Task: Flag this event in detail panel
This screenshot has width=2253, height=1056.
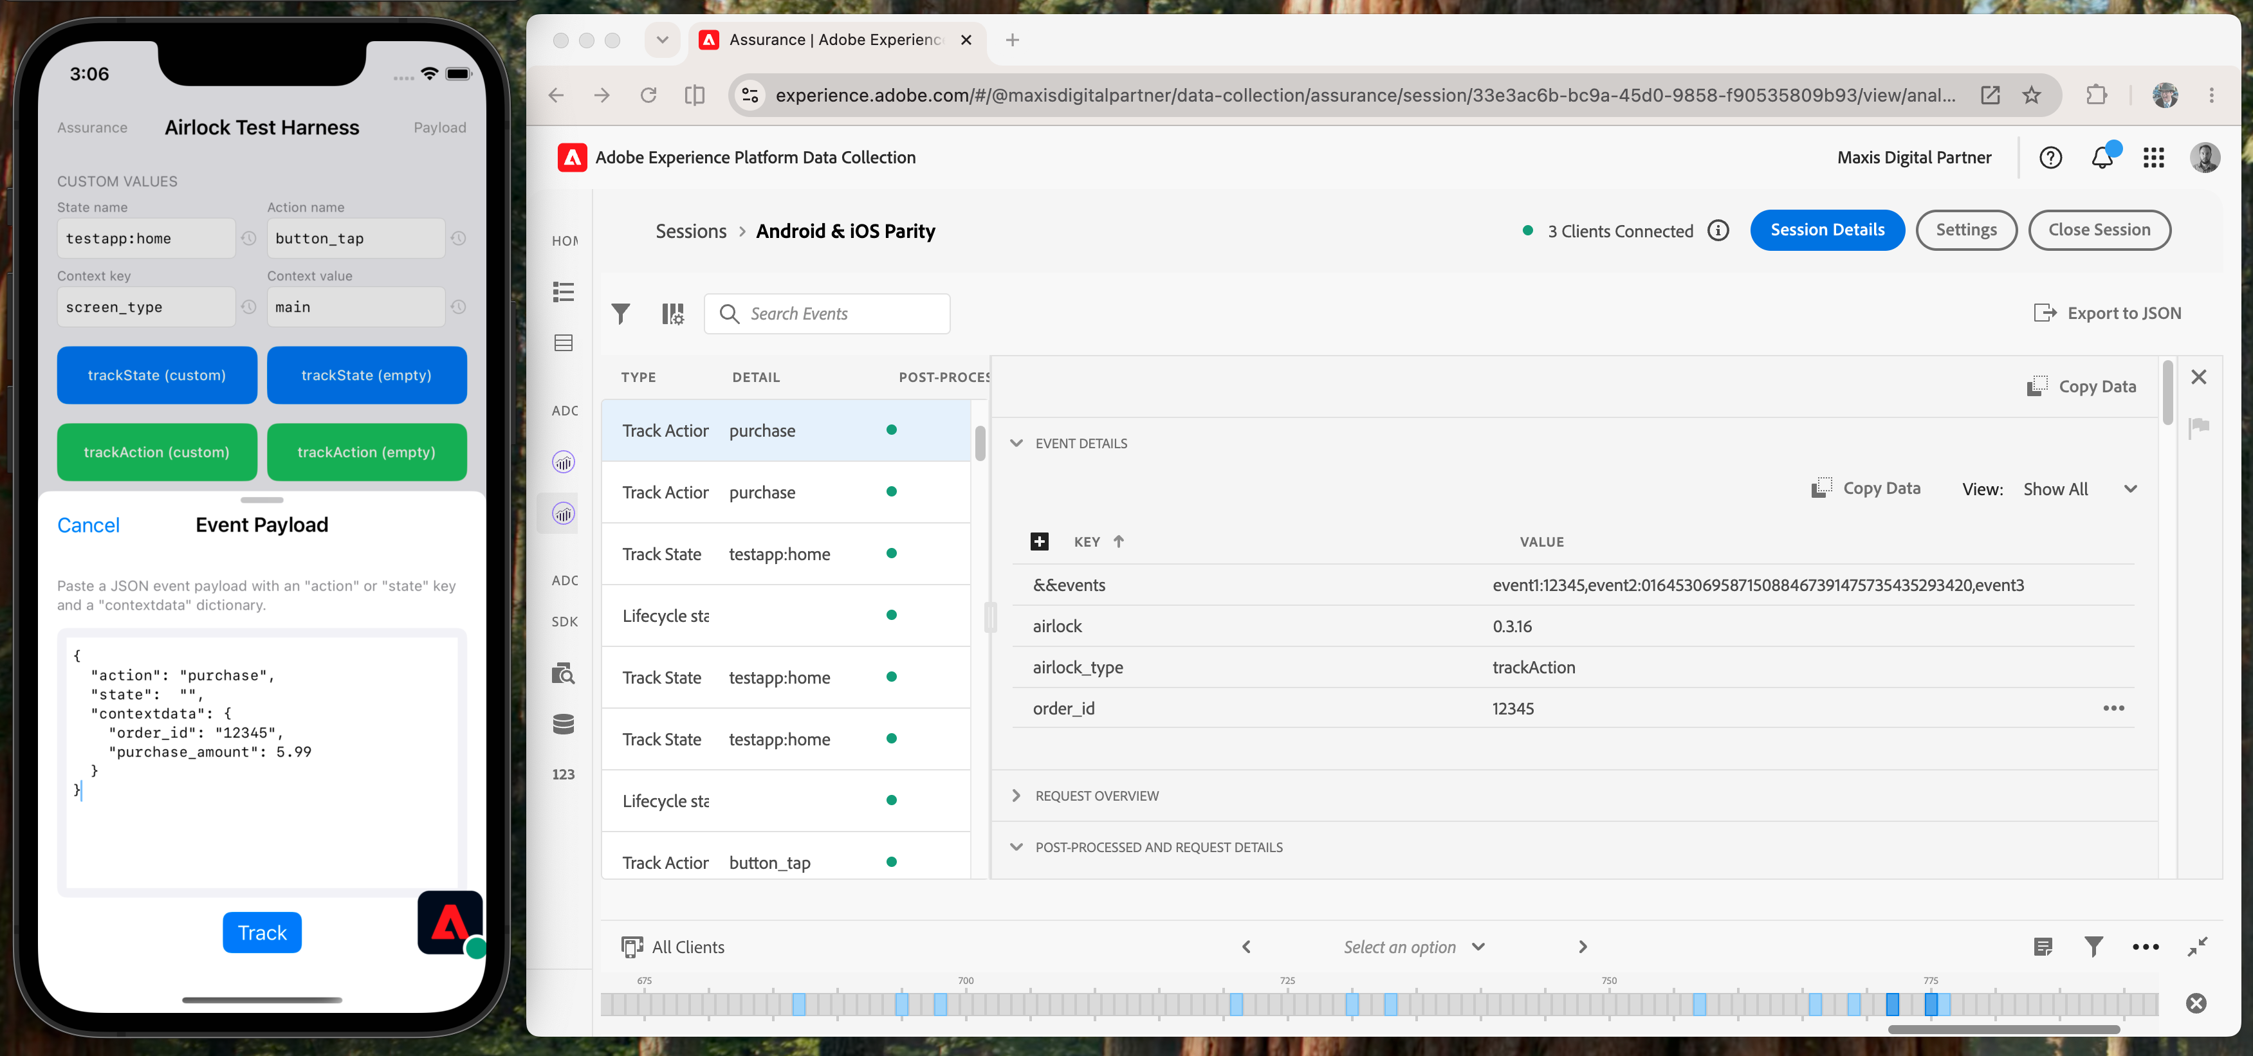Action: click(x=2199, y=426)
